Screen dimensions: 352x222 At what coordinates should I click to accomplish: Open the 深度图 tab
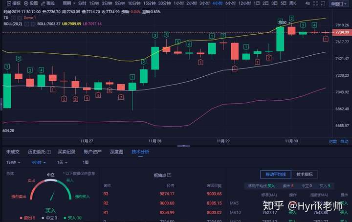(x=116, y=152)
